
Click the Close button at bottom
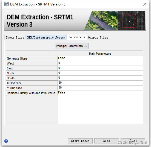click(x=133, y=141)
